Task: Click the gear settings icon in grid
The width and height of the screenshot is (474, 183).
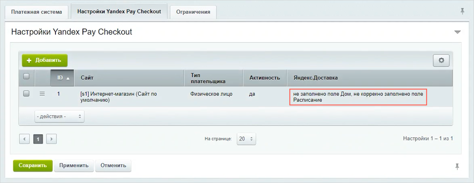Action: point(441,60)
